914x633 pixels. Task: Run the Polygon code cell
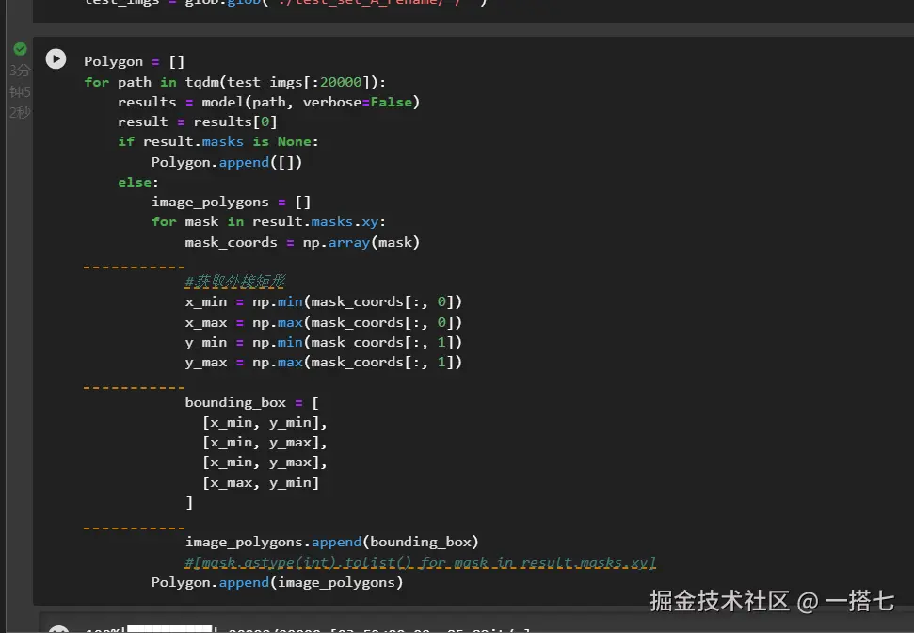pyautogui.click(x=56, y=58)
